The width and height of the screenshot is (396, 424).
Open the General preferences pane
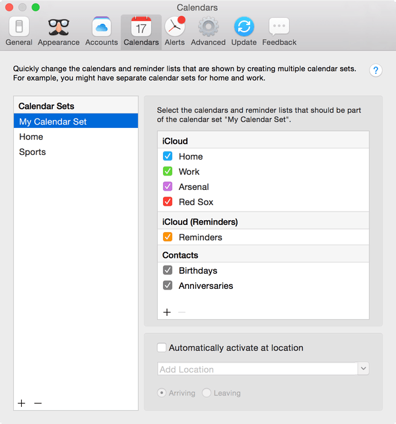coord(19,32)
